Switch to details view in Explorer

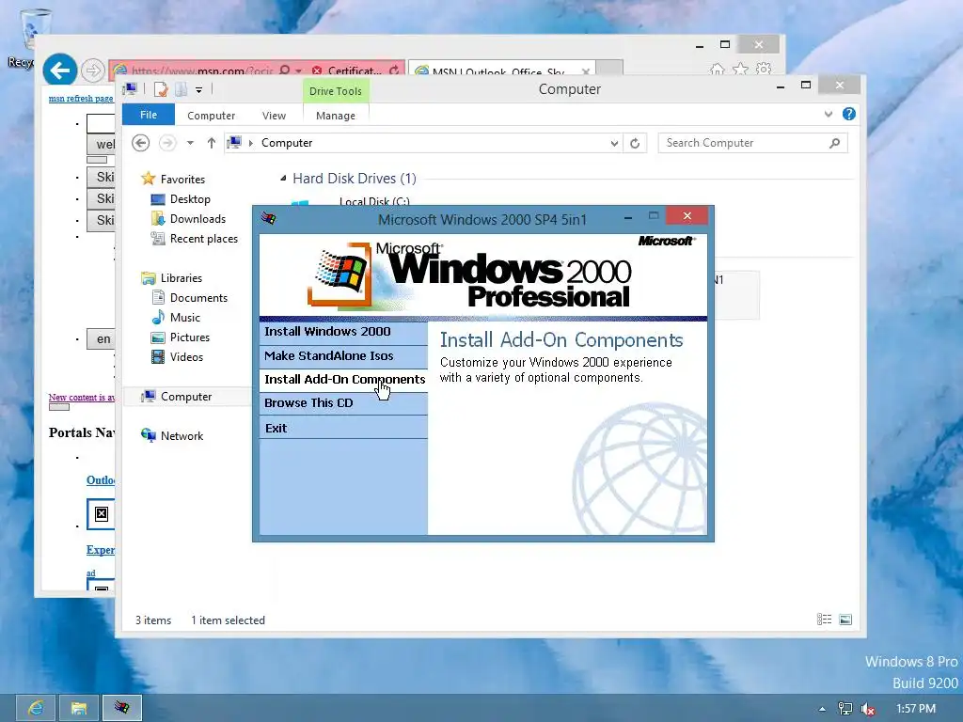click(x=824, y=620)
